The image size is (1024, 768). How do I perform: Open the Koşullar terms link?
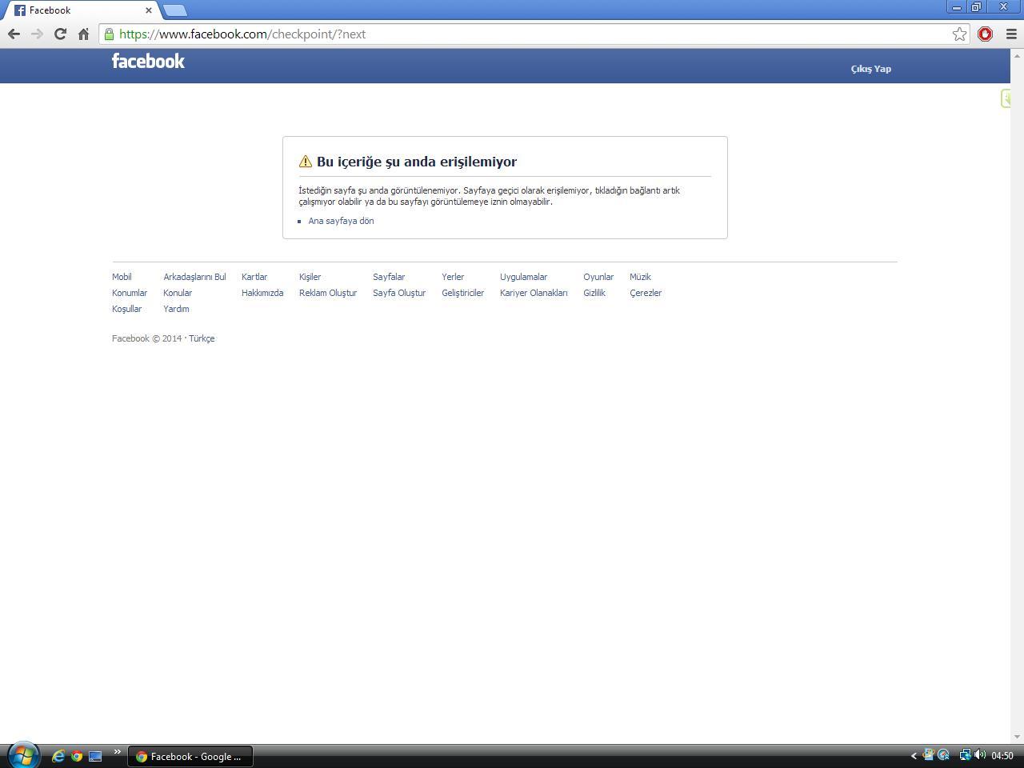pyautogui.click(x=126, y=309)
